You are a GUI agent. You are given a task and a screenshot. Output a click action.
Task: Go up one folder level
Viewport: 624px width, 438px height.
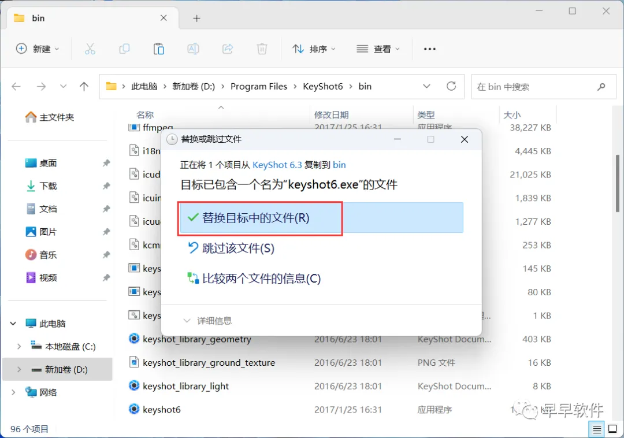click(x=84, y=86)
